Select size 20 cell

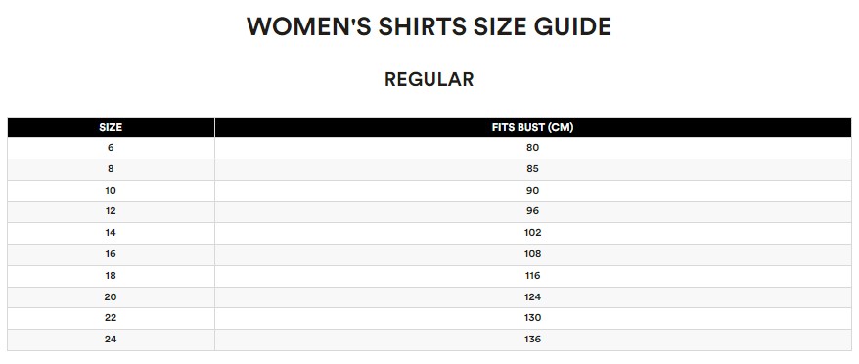pos(111,297)
